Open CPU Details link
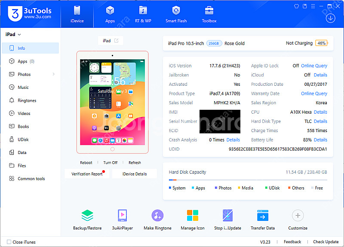344x247 pixels. point(320,112)
